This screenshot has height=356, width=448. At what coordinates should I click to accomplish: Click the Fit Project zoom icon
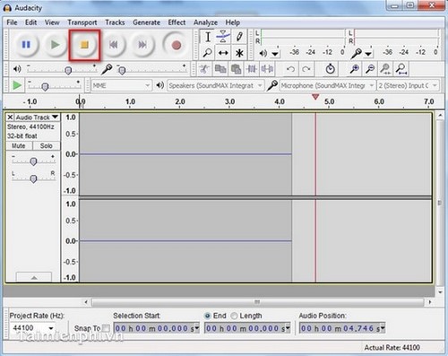click(x=401, y=69)
